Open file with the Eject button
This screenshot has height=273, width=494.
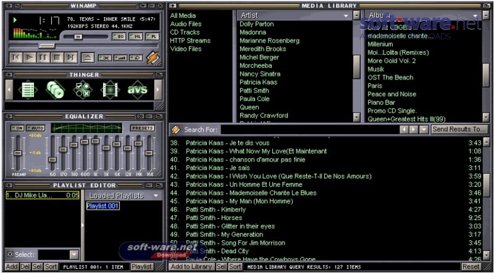(88, 58)
